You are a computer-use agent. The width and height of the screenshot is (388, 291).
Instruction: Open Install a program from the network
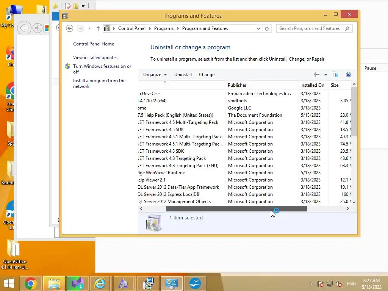click(99, 83)
